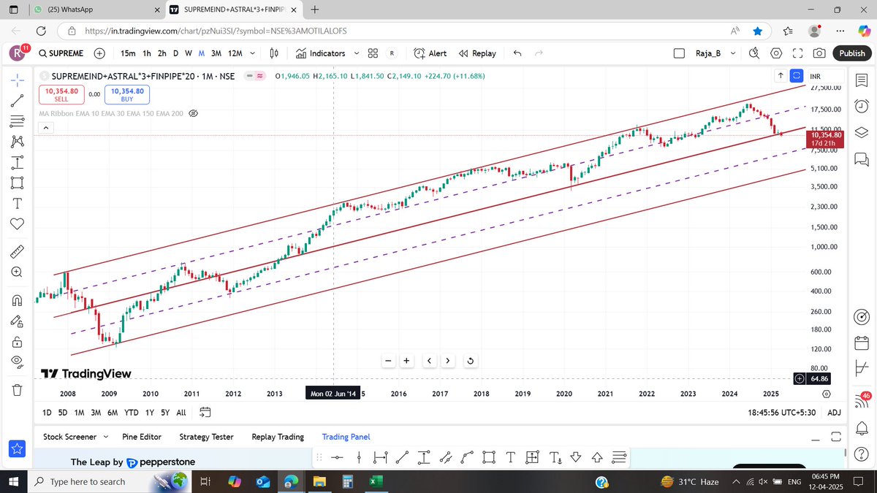Open quick search lightning magnifier
Screen dimensions: 877x493
756,53
